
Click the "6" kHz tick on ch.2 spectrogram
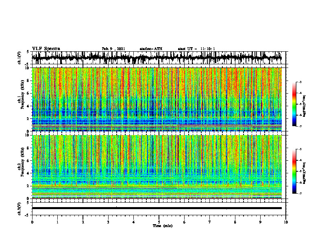28,161
